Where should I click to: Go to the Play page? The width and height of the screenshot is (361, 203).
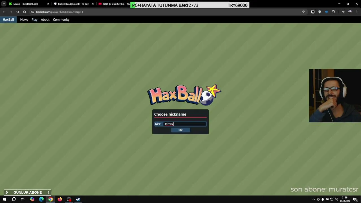tap(34, 19)
